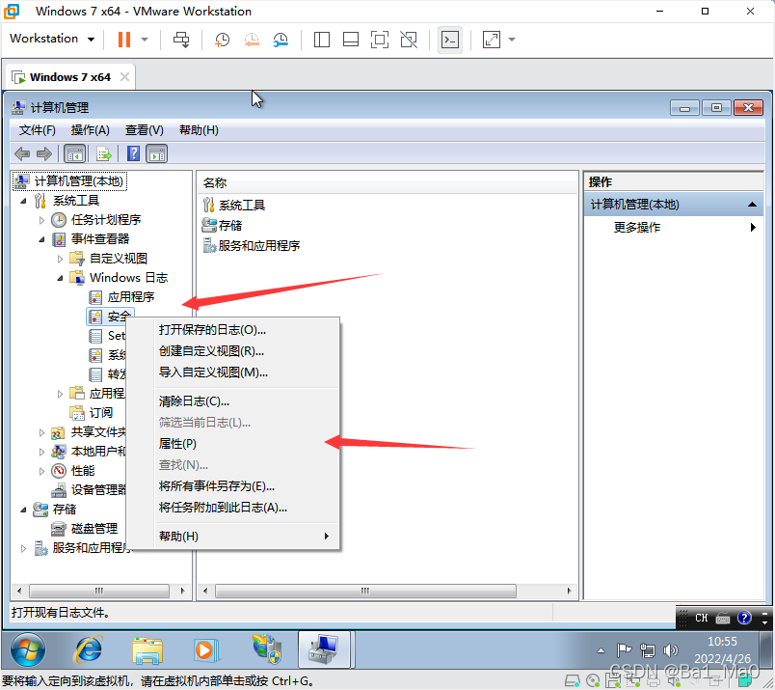Collapse the 系统工具 tree node
The height and width of the screenshot is (690, 775).
(23, 201)
